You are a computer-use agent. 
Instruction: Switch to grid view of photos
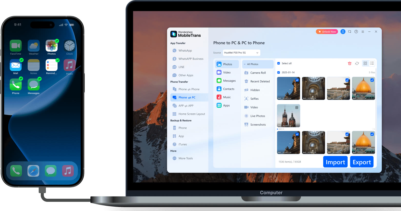[x=365, y=63]
